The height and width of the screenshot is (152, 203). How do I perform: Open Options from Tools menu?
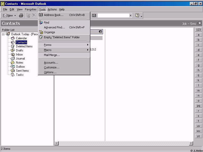click(x=64, y=72)
